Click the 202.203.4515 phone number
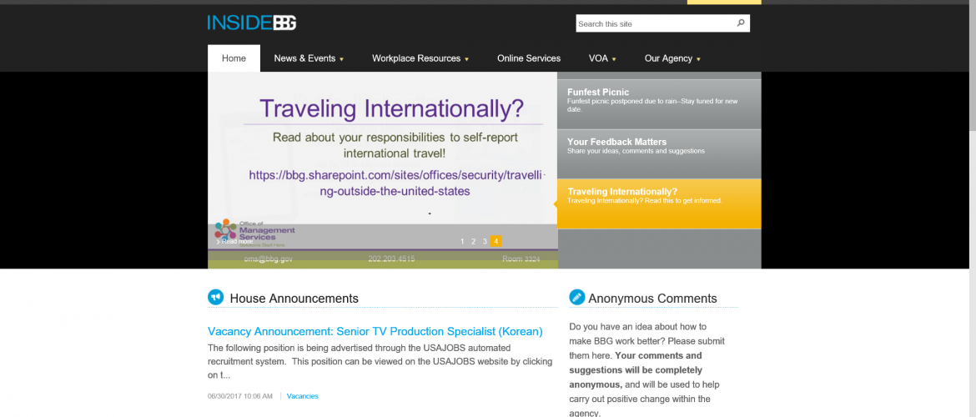The height and width of the screenshot is (417, 976). tap(391, 259)
